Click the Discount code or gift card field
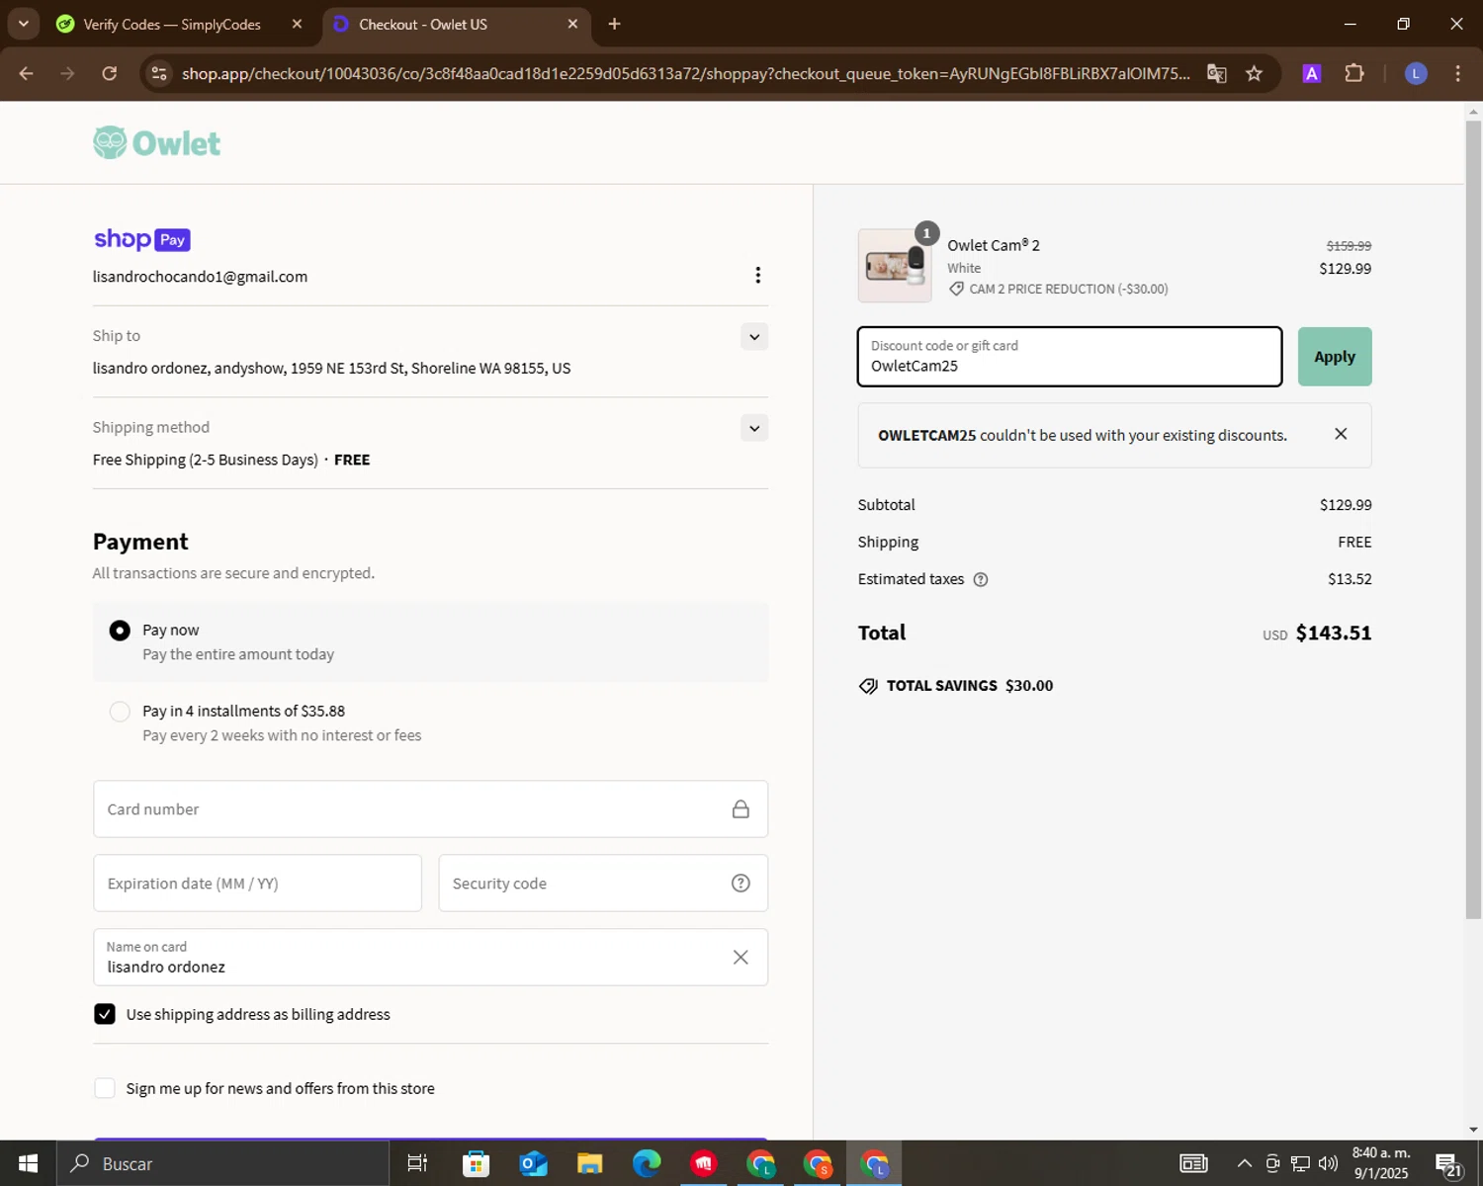 [x=1070, y=357]
